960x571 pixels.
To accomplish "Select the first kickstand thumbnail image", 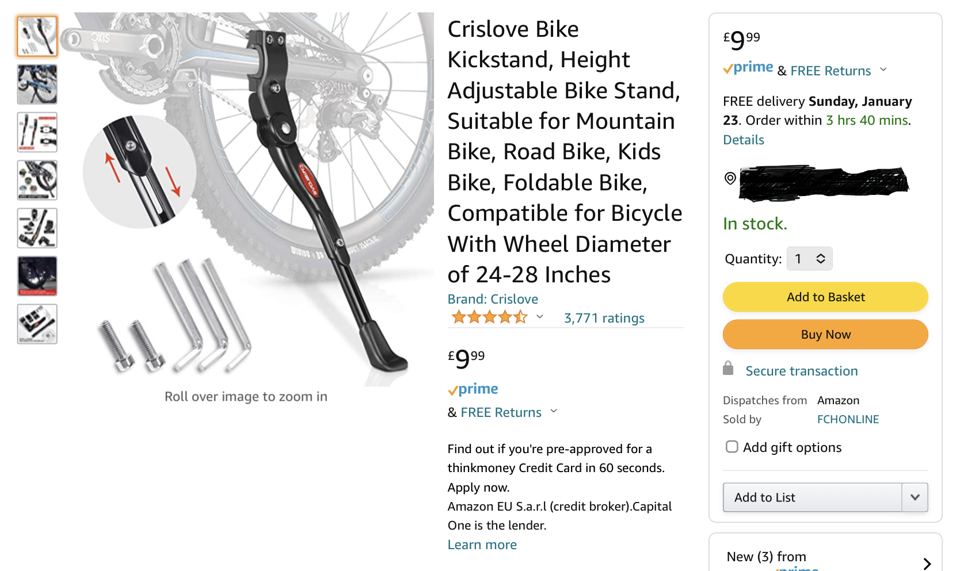I will pos(37,36).
